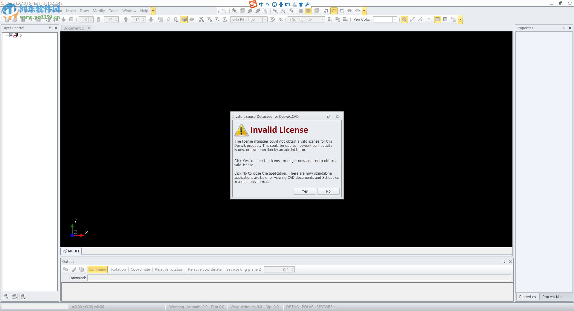The height and width of the screenshot is (311, 574).
Task: Switch to the Process Map tab
Action: (552, 297)
